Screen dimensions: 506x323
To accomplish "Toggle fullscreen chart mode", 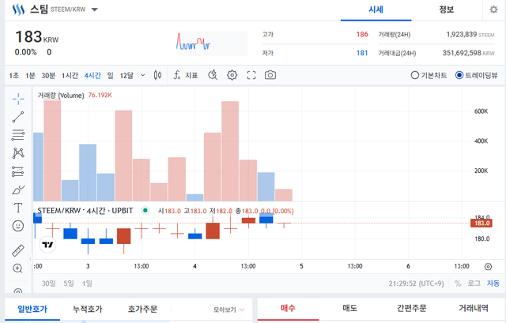I will 251,75.
